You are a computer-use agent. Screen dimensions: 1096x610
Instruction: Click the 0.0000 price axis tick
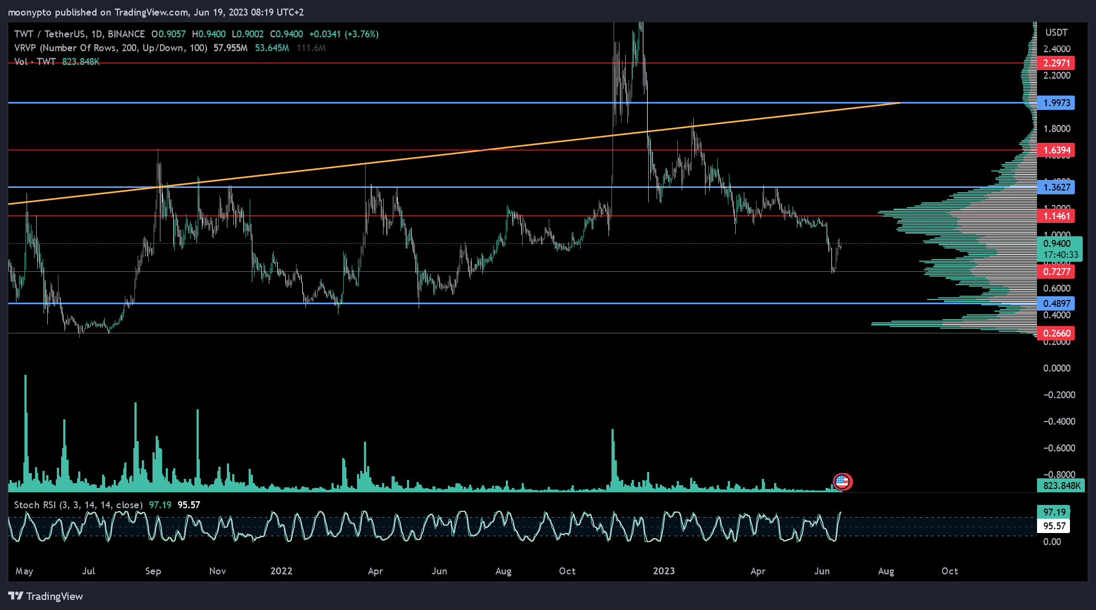click(1057, 368)
